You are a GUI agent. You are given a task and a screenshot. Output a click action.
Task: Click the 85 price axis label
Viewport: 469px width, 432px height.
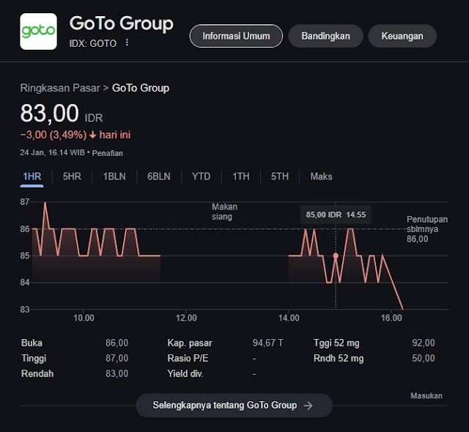(25, 256)
